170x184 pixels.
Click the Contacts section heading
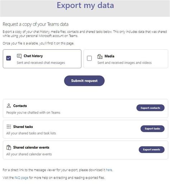point(20,106)
